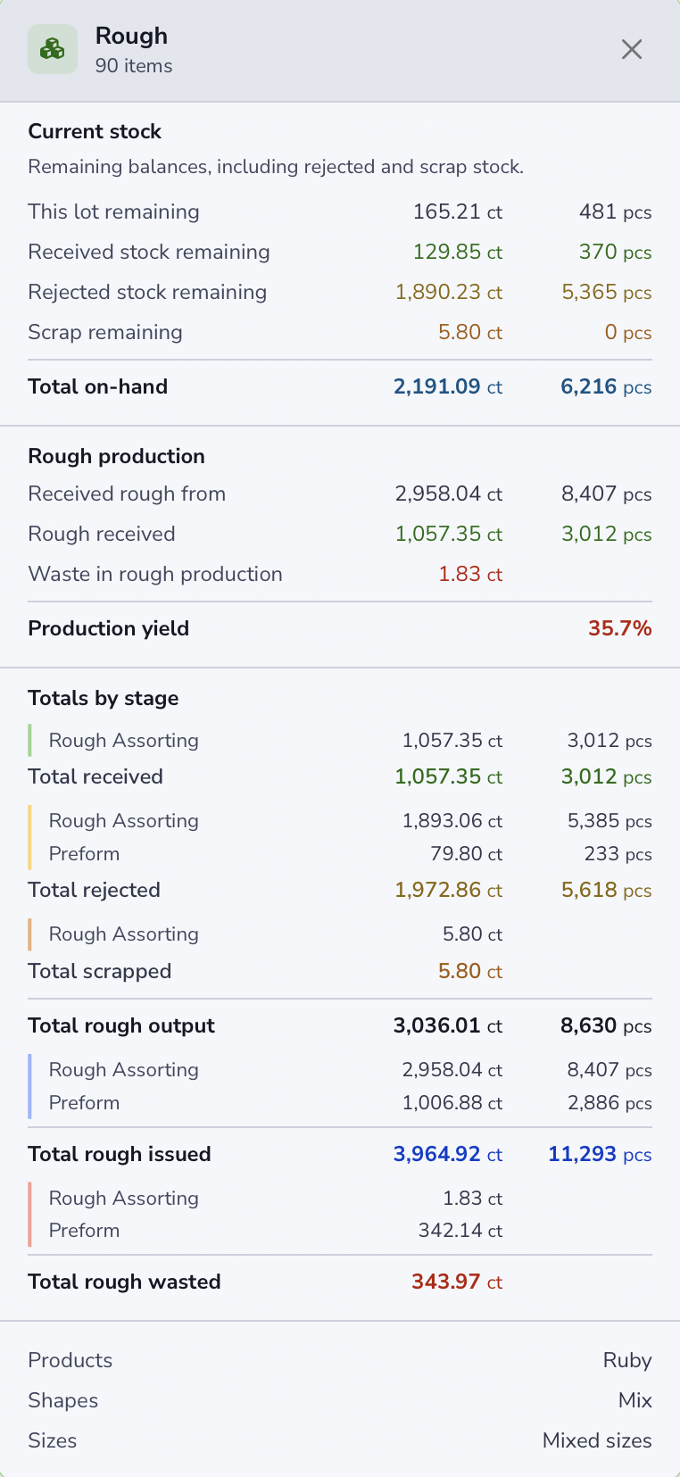Click 'This lot remaining' row label
This screenshot has height=1477, width=680.
113,212
